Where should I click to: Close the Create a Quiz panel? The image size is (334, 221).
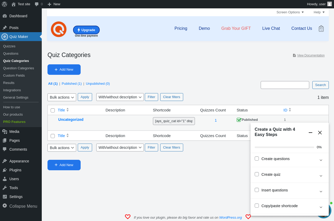(320, 133)
